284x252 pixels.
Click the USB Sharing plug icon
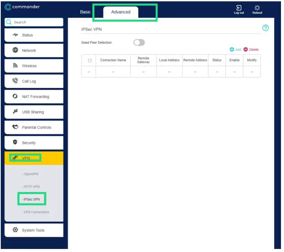[x=16, y=111]
